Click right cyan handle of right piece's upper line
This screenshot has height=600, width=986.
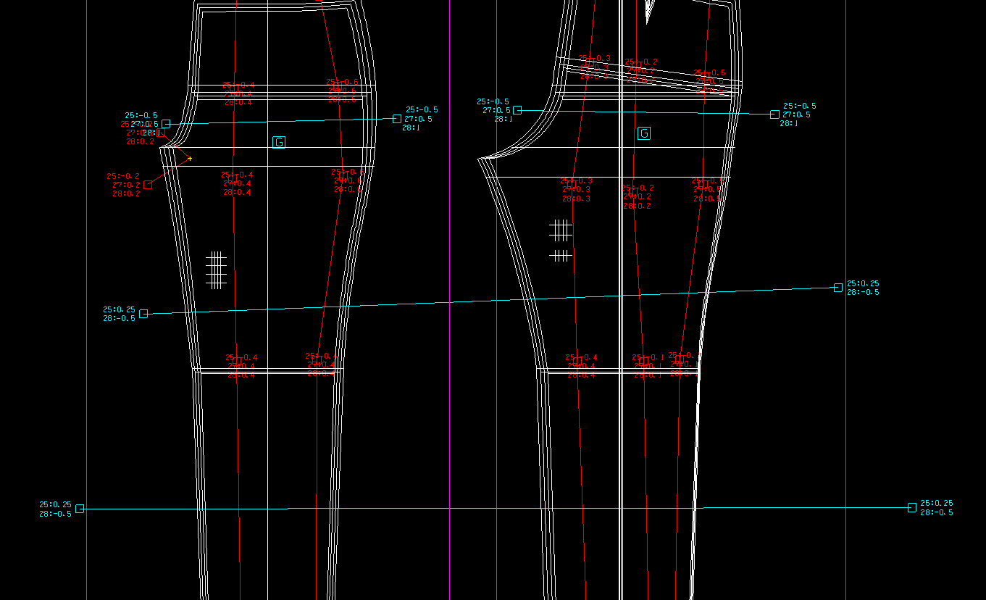[774, 114]
